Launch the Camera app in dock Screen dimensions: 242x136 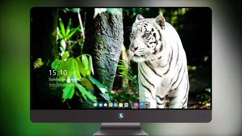point(147,105)
